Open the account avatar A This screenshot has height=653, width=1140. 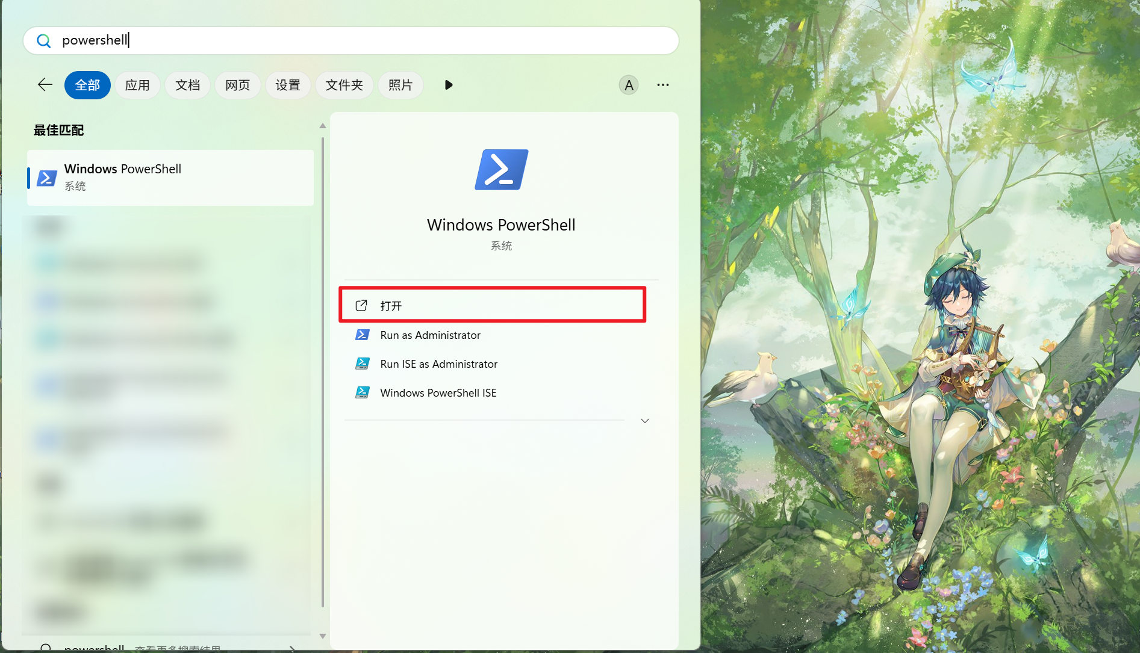point(629,85)
